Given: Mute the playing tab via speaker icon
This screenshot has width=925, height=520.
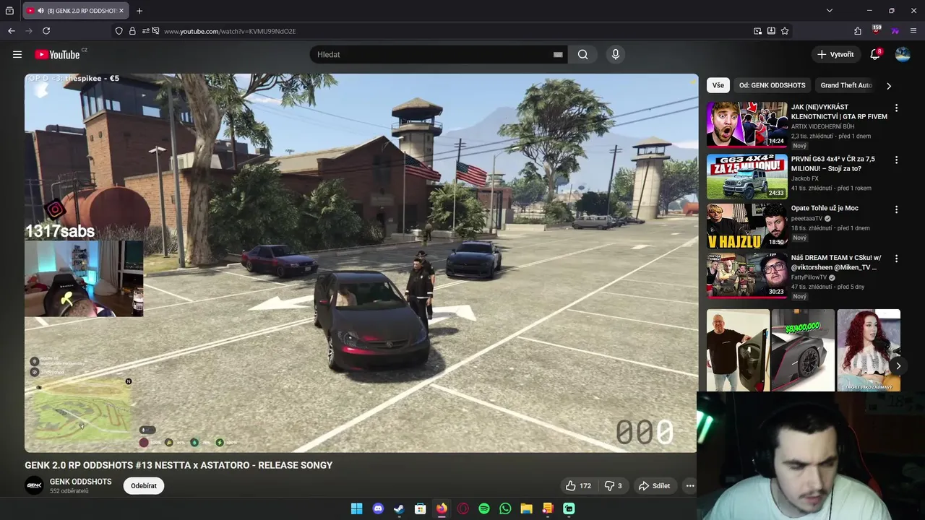Looking at the screenshot, I should click(40, 11).
